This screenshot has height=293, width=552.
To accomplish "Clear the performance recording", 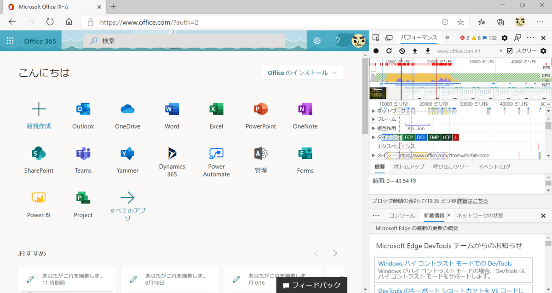I will 402,51.
